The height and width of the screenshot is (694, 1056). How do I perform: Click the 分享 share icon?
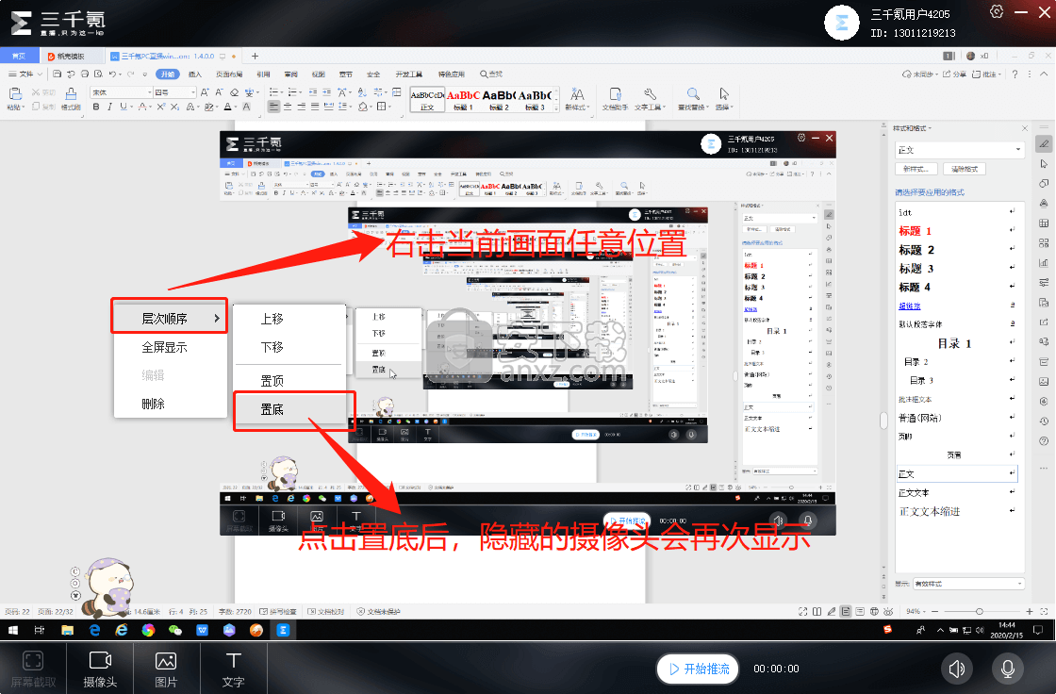pos(953,74)
